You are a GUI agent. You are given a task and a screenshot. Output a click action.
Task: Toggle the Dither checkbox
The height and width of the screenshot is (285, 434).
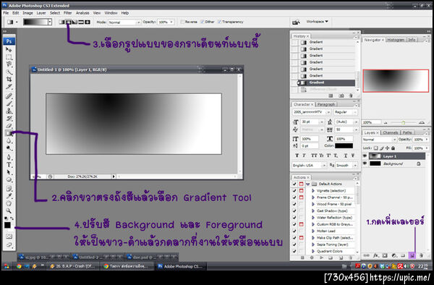pyautogui.click(x=203, y=22)
